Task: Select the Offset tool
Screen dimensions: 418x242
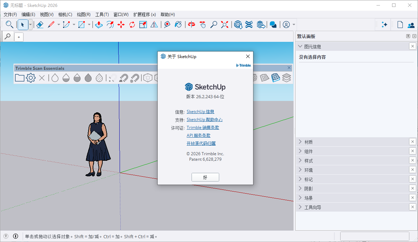Action: point(110,25)
